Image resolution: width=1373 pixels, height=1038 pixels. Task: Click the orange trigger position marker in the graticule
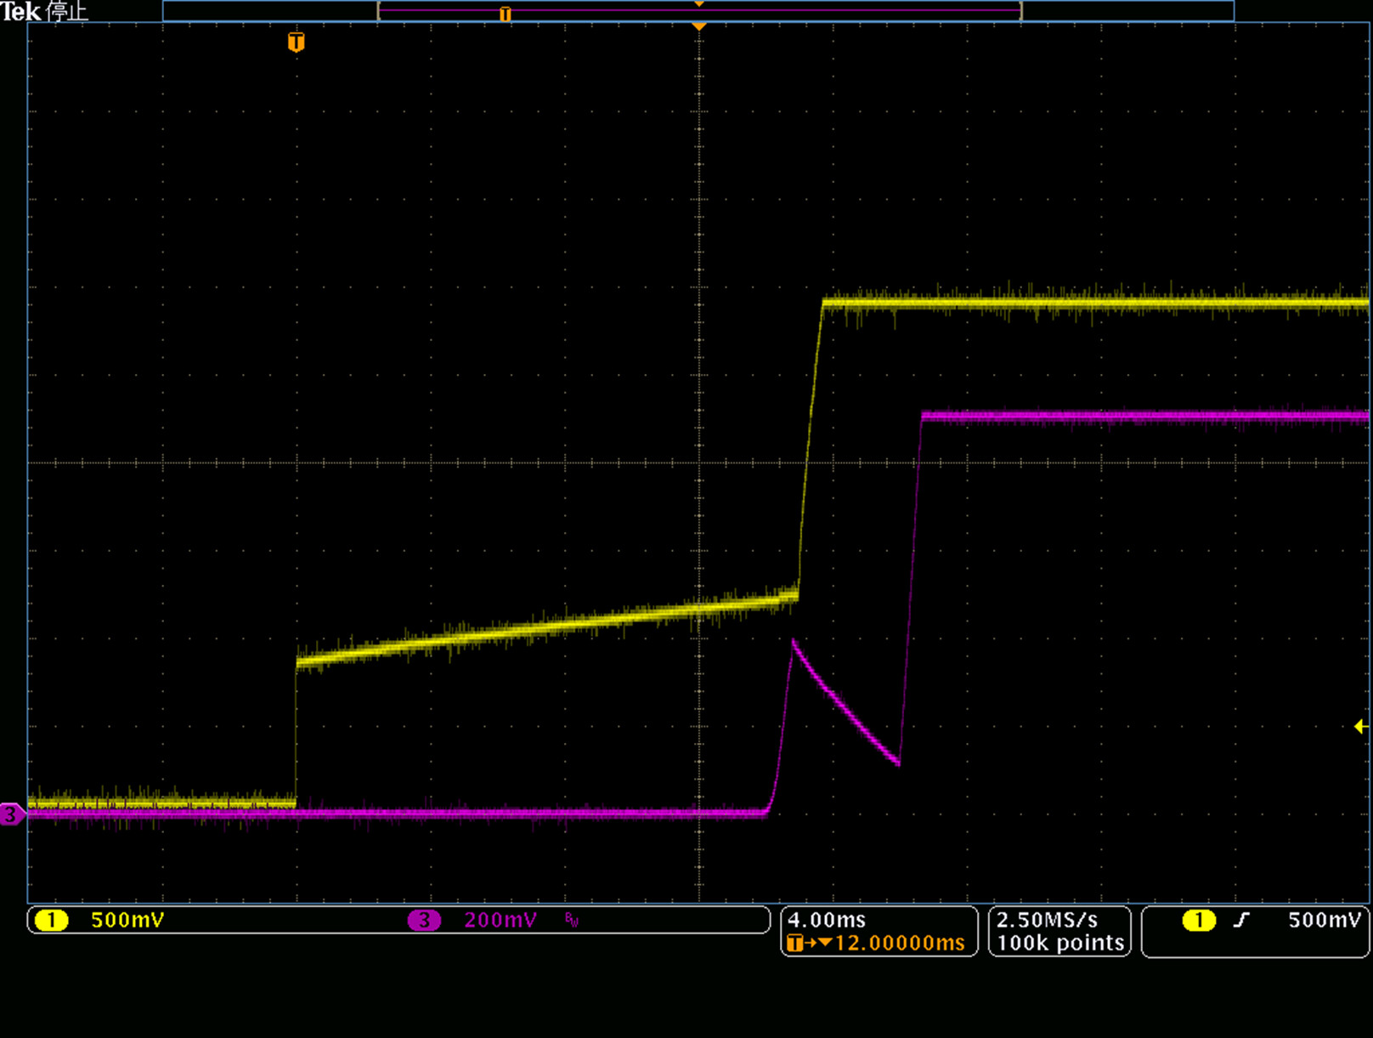pos(296,42)
